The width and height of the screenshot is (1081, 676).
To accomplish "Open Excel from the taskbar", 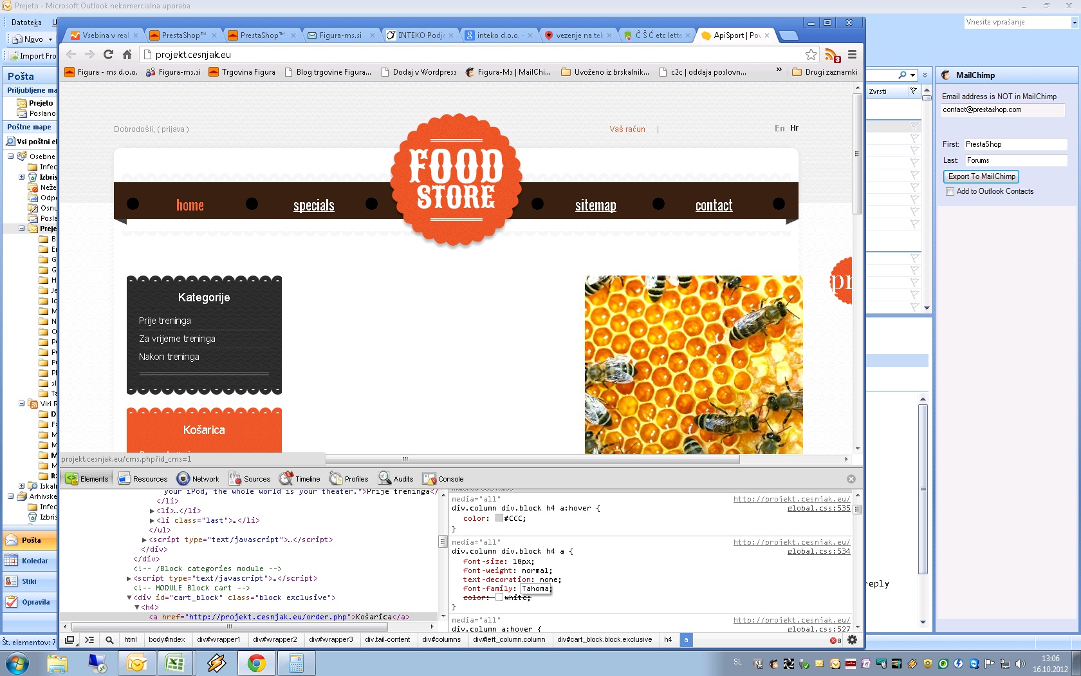I will pyautogui.click(x=176, y=662).
